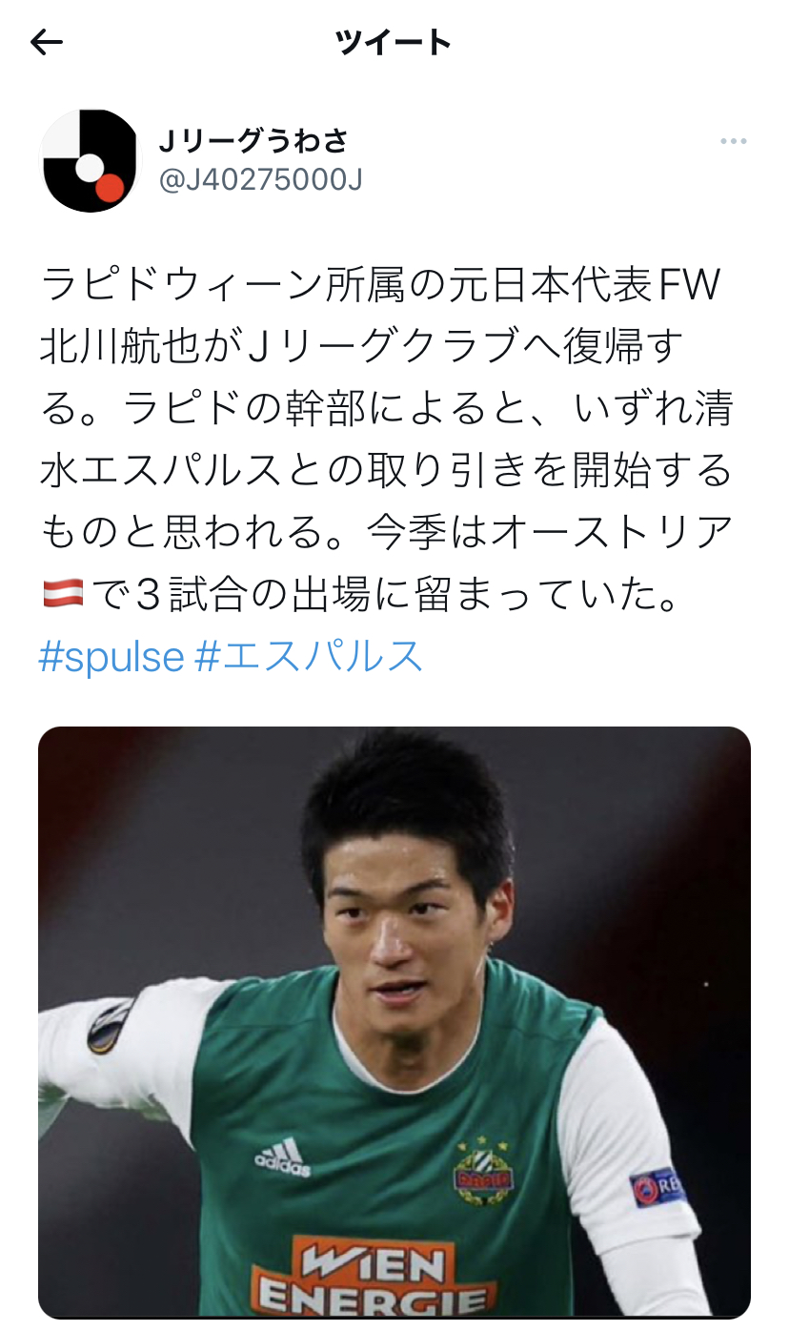The image size is (789, 1331).
Task: Open the #エスパルス hashtag
Action: point(309,656)
